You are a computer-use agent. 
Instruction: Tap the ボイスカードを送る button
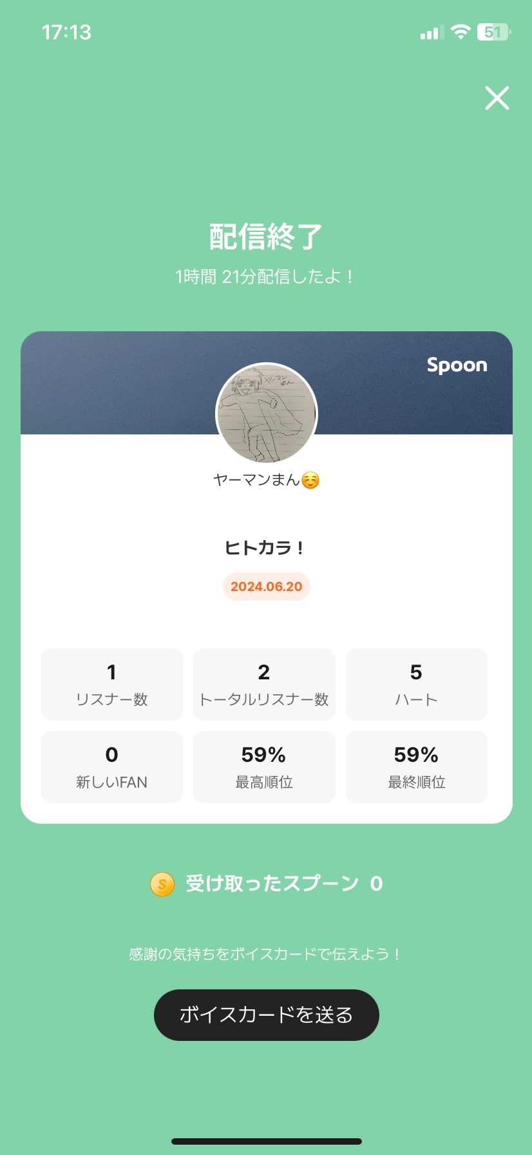click(266, 1014)
